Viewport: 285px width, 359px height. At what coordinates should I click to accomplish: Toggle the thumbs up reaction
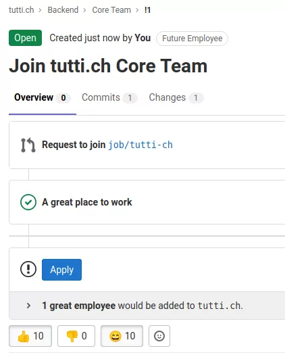[x=30, y=336]
